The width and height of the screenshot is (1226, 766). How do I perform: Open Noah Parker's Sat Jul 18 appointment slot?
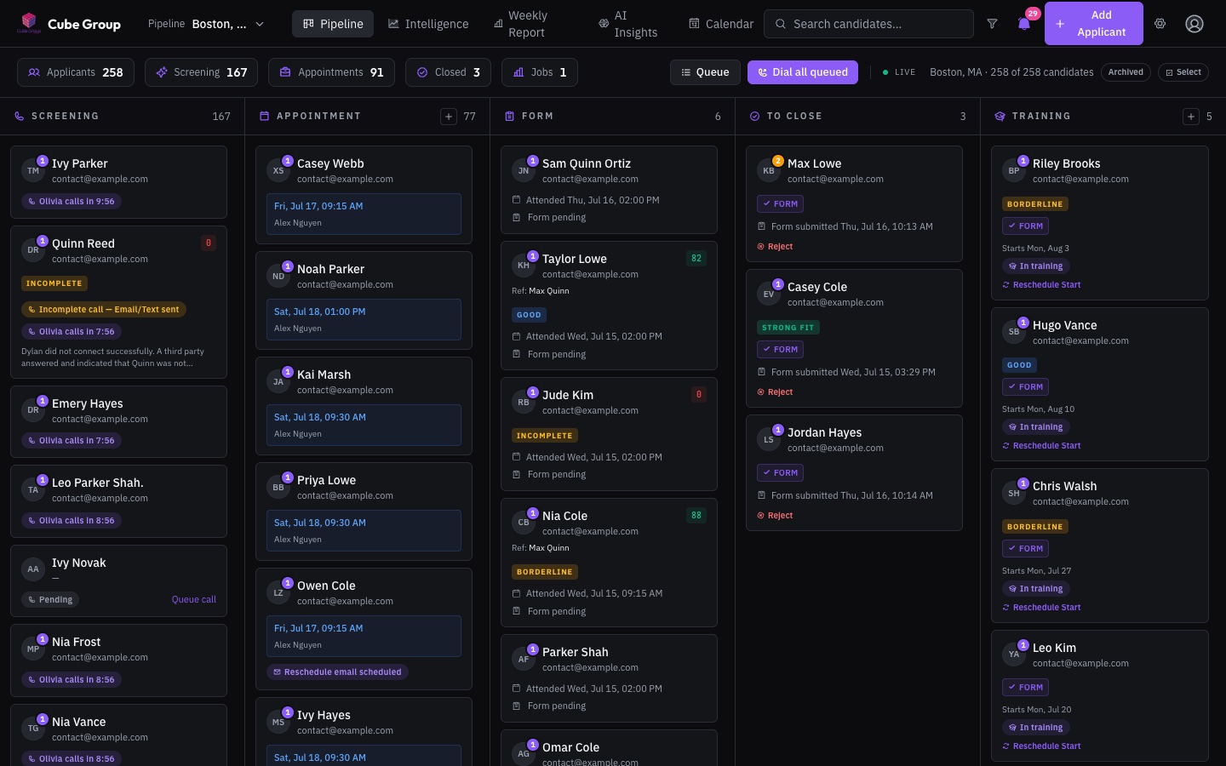click(x=364, y=319)
